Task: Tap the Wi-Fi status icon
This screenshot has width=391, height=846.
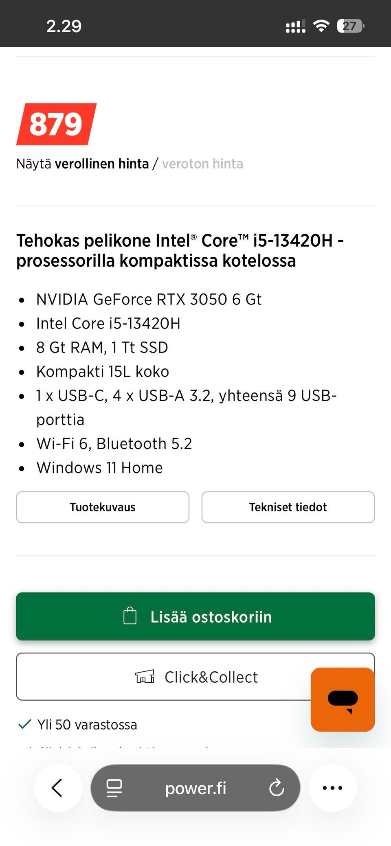Action: coord(321,26)
